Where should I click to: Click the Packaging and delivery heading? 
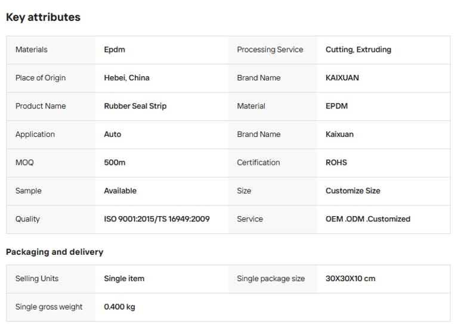click(54, 252)
